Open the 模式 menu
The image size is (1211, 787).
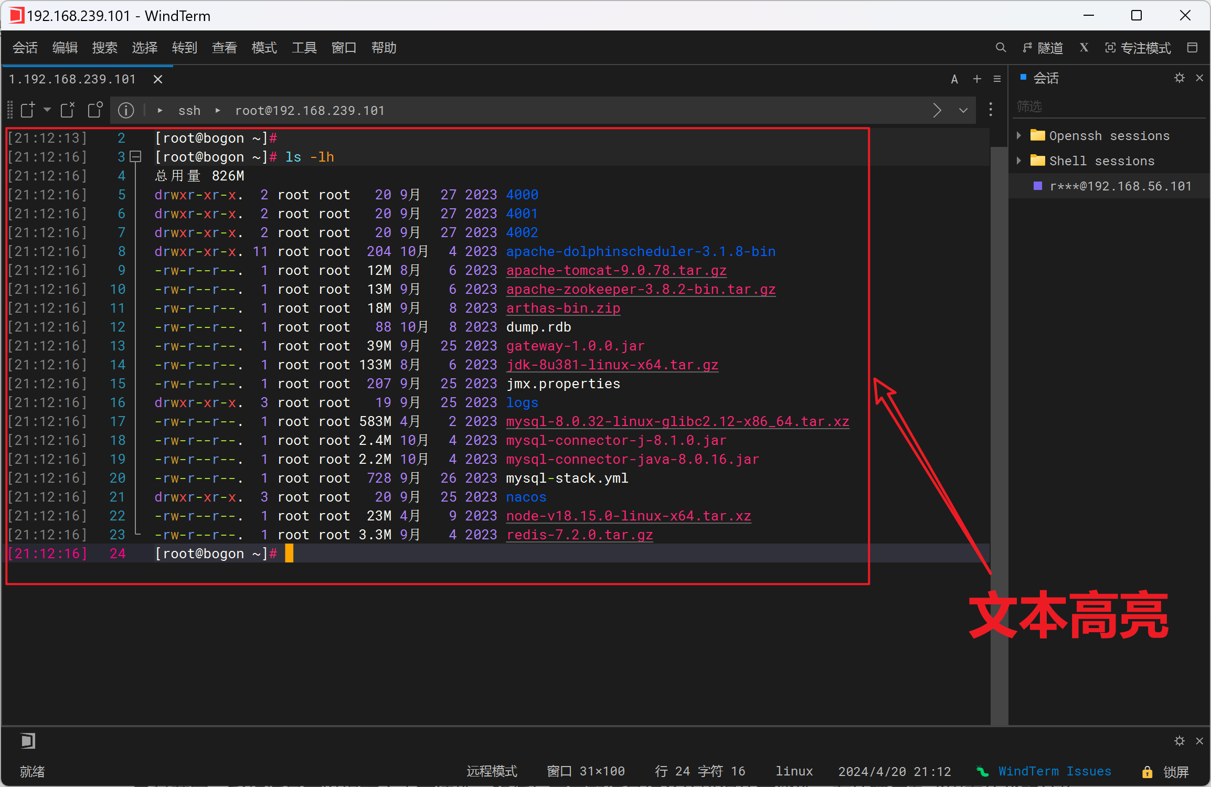264,48
